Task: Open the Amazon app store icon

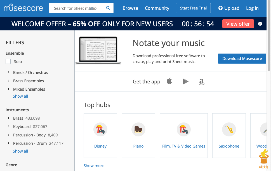Action: (202, 82)
